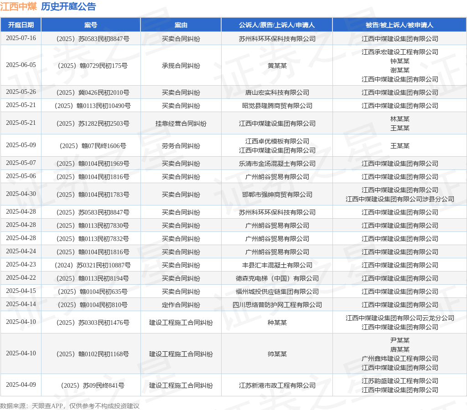Viewport: 467px width, 410px height.
Task: Click date 2025-07-16
Action: [x=21, y=38]
